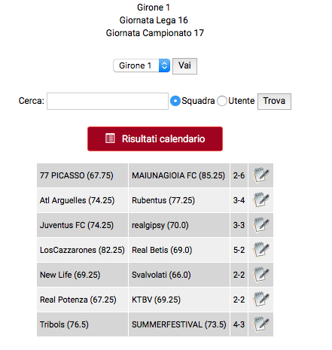
Task: Click edit icon for LosCazzarones vs Real Betis
Action: pos(261,250)
